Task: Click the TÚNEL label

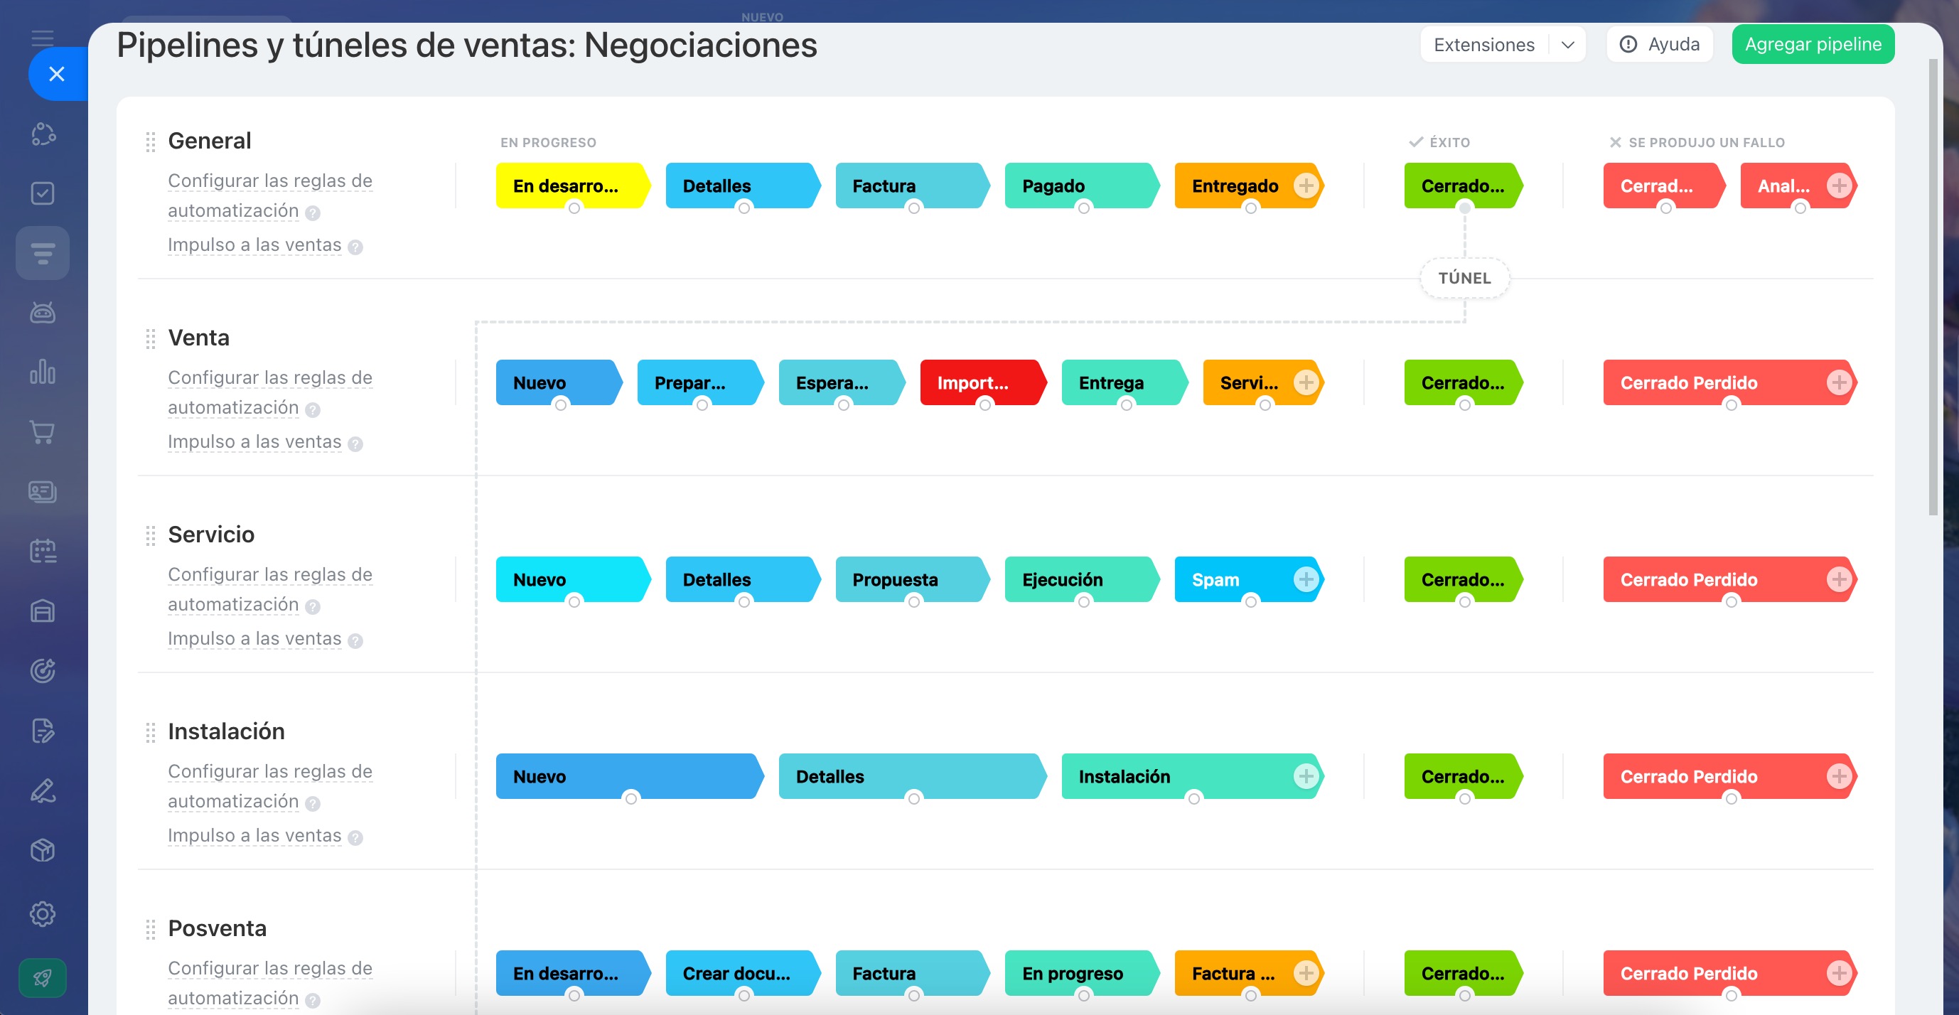Action: [1465, 278]
